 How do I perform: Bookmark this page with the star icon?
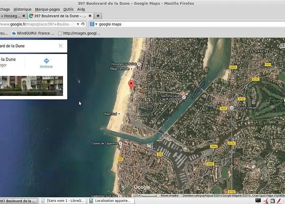click(73, 24)
